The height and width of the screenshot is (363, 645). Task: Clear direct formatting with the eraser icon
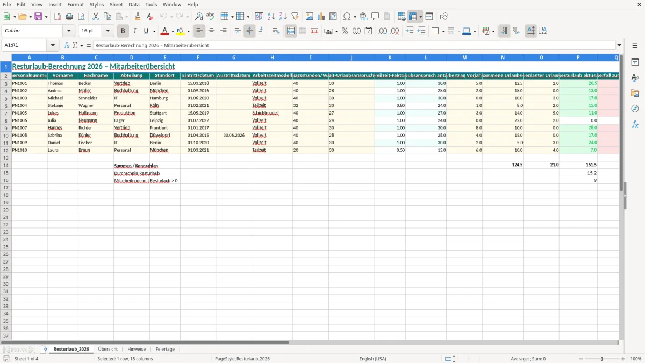point(150,17)
